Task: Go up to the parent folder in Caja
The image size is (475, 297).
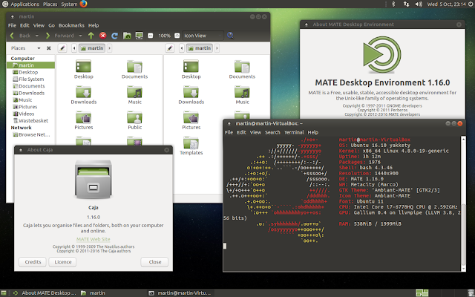Action: (91, 36)
